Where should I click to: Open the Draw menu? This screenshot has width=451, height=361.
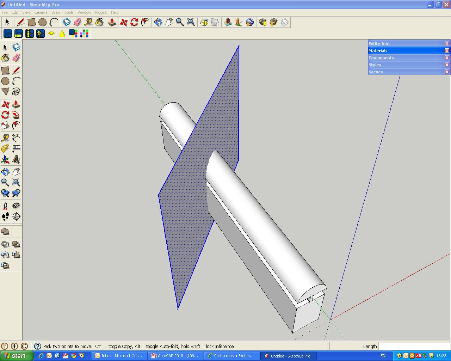(x=56, y=12)
